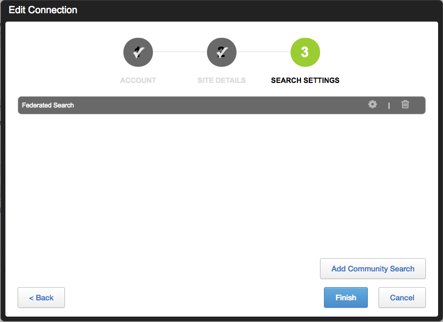
Task: Select the green step 3 circle
Action: (x=305, y=52)
